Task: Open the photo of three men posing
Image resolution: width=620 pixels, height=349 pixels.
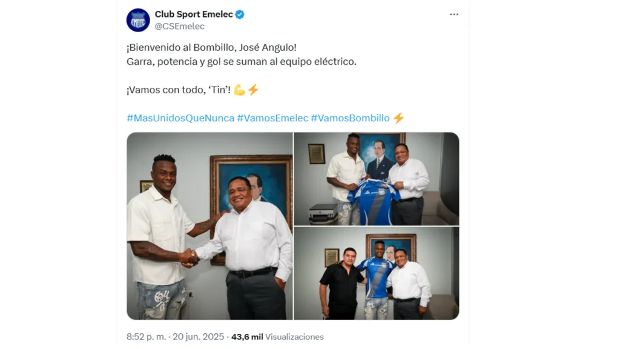Action: pyautogui.click(x=377, y=273)
